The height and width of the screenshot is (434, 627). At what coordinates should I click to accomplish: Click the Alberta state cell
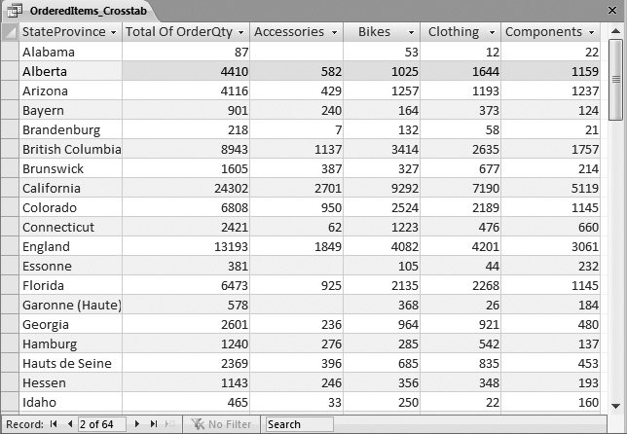pos(70,72)
